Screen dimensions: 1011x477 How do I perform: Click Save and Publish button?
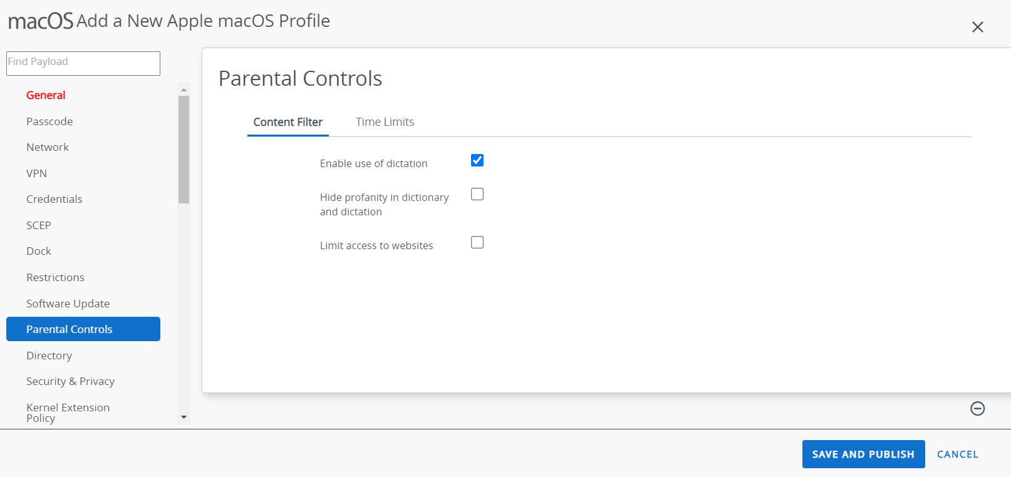863,454
